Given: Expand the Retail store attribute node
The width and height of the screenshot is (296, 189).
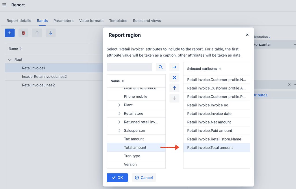Looking at the screenshot, I should (x=119, y=114).
